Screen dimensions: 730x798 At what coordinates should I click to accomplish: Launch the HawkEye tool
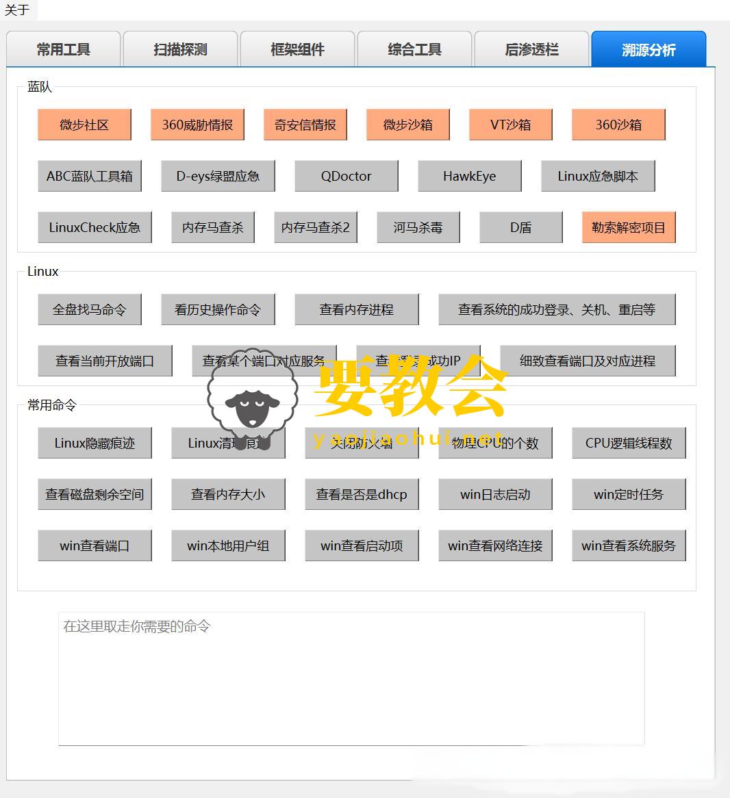(469, 176)
